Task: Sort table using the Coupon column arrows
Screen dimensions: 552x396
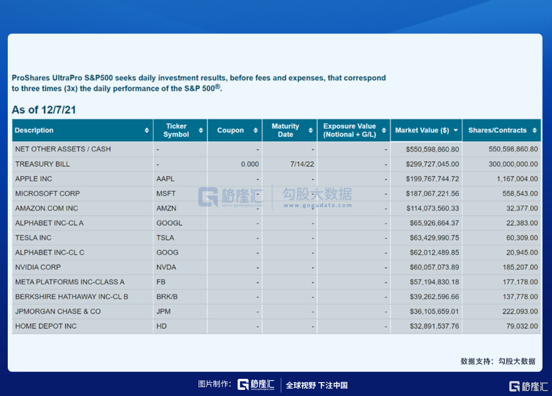Action: click(x=255, y=131)
